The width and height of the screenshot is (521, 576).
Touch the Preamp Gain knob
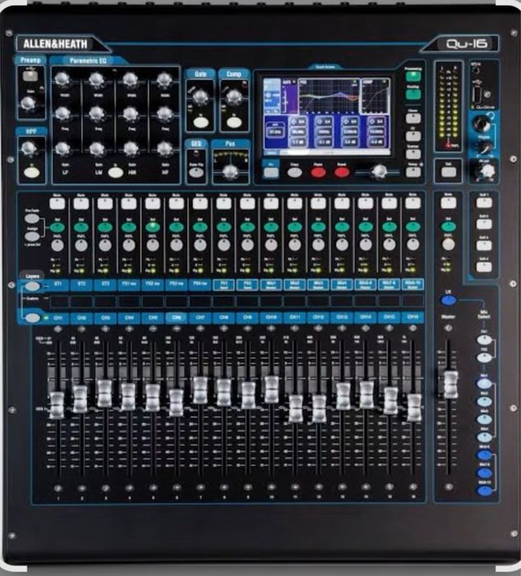tap(28, 105)
